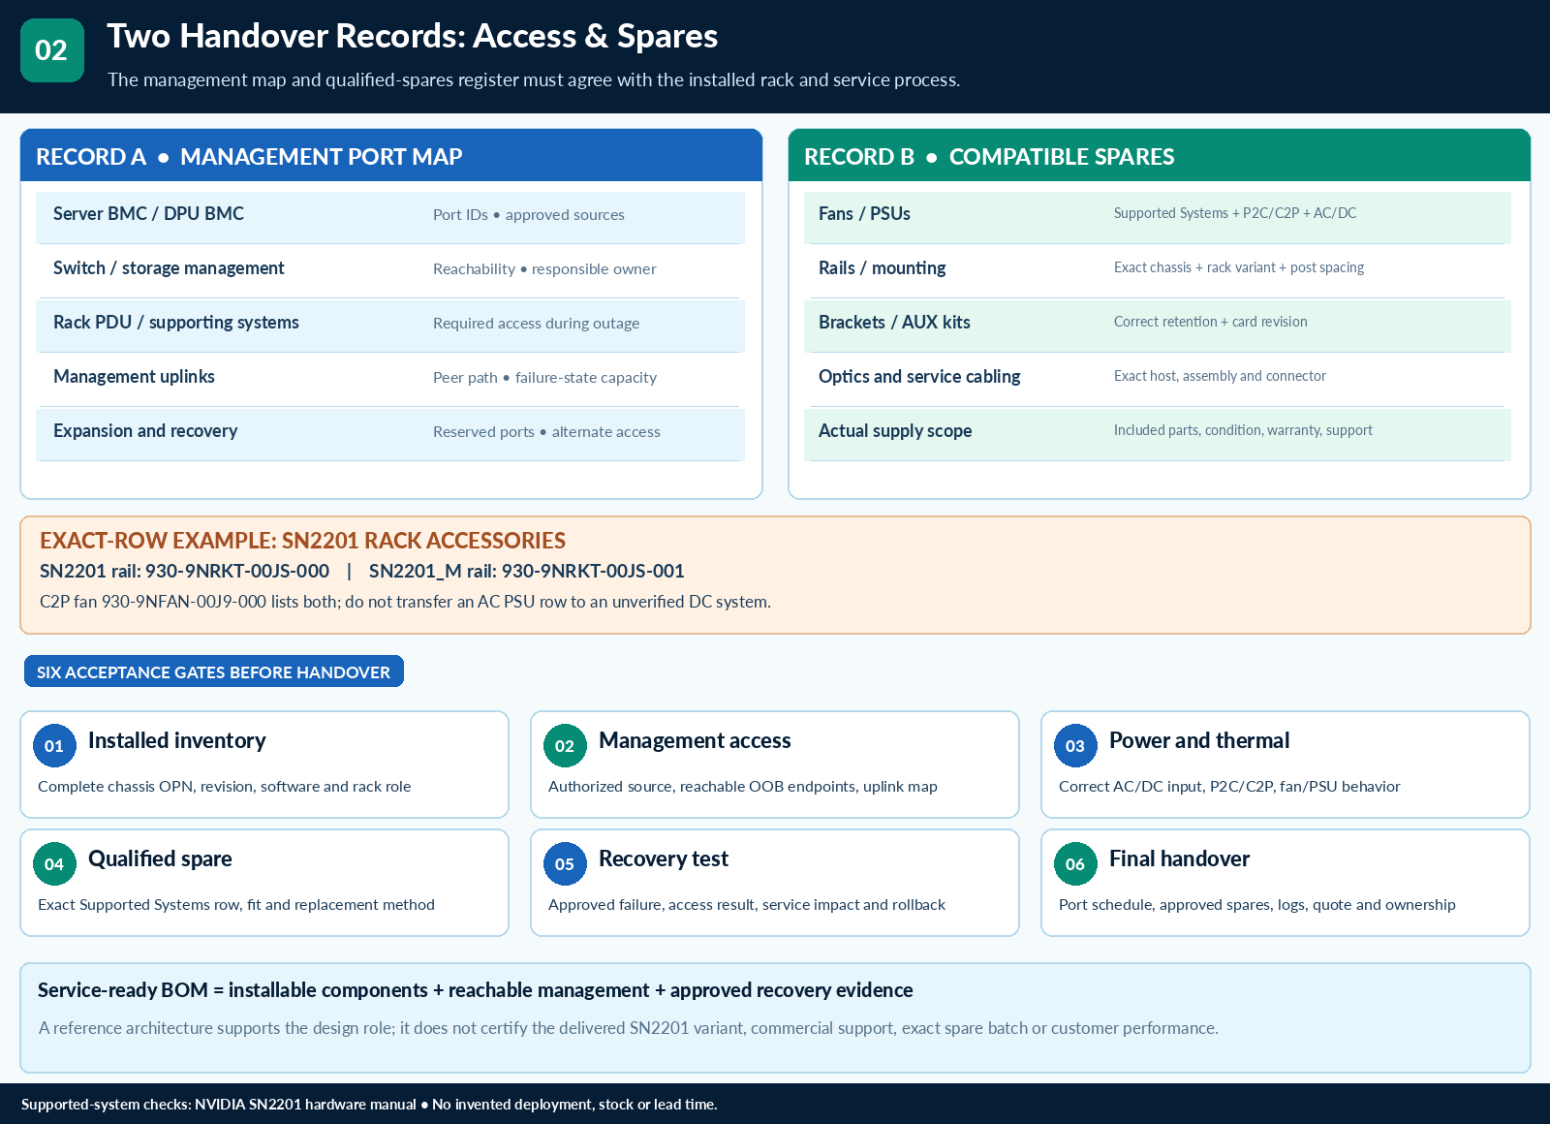Click gate badge 05 beside Recovery test
The width and height of the screenshot is (1550, 1124).
(x=565, y=864)
